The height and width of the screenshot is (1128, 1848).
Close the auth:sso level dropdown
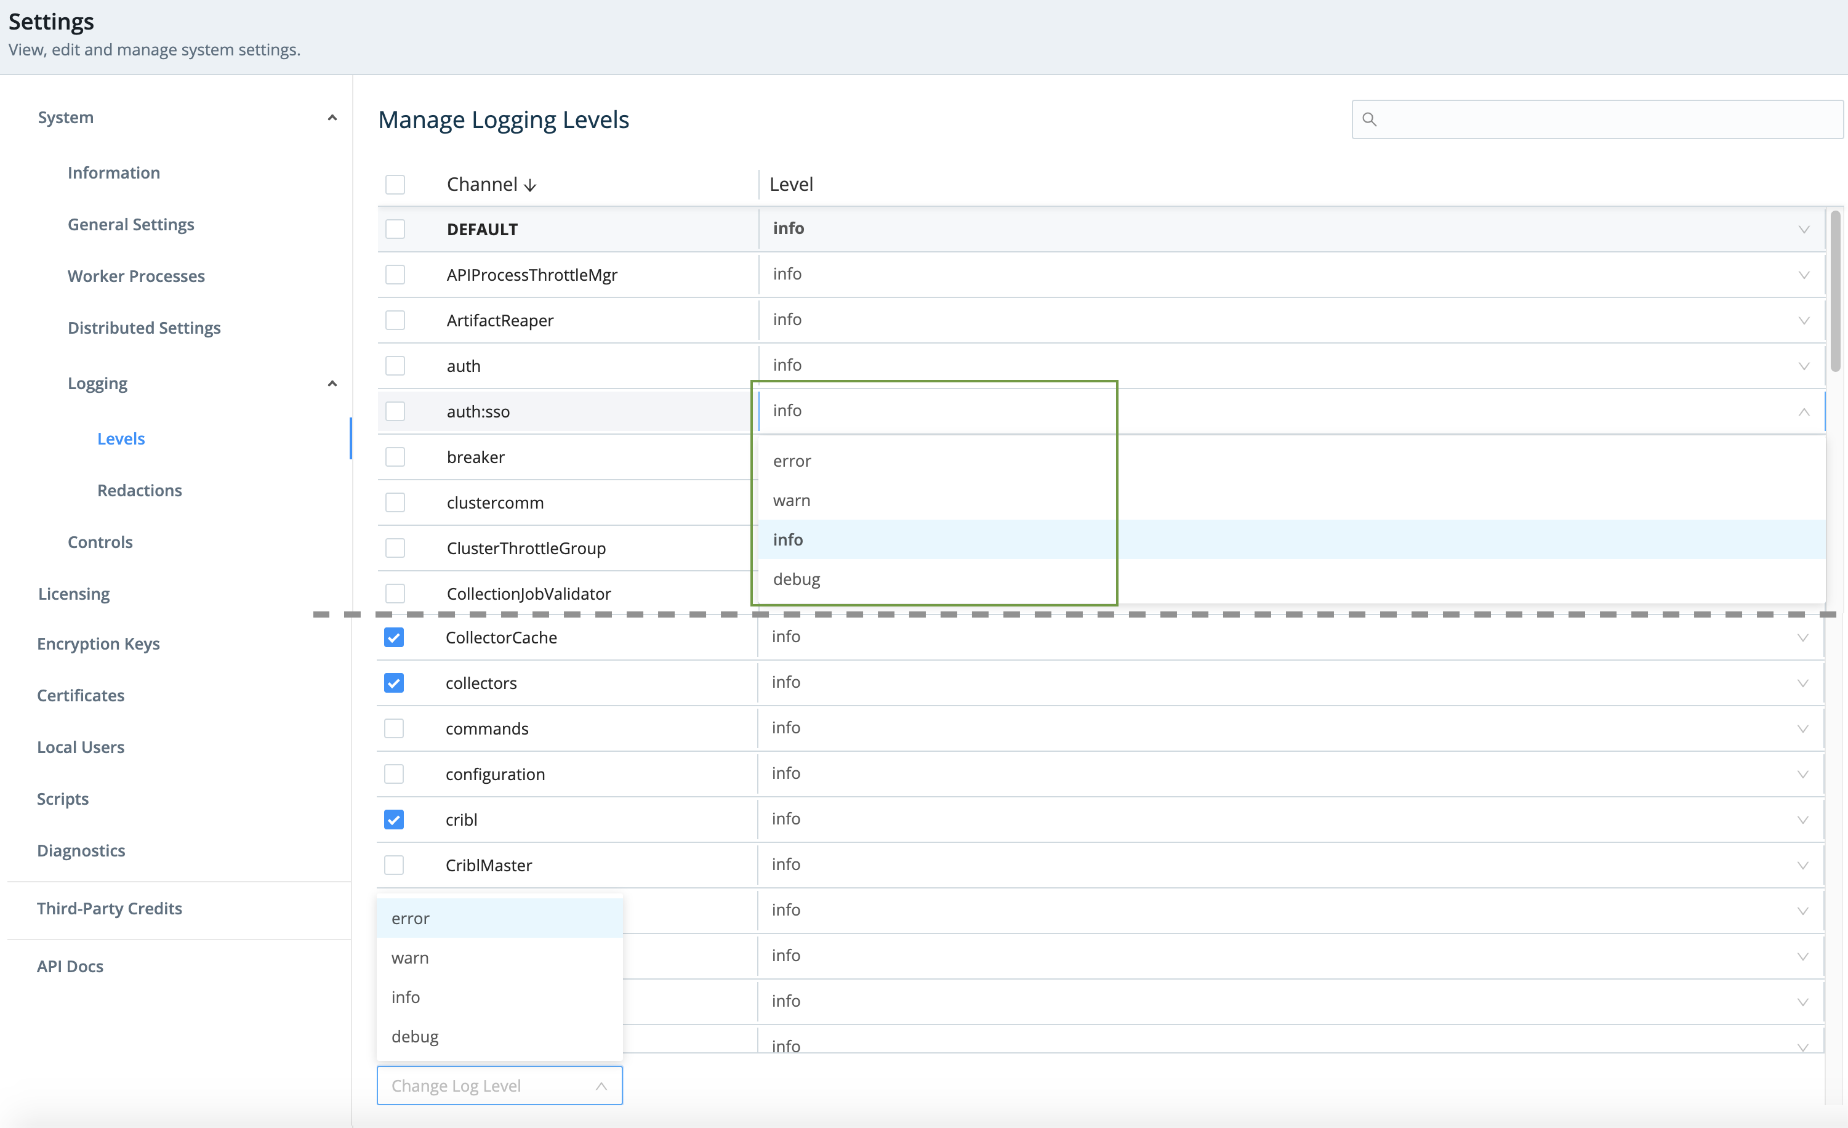coord(1292,411)
